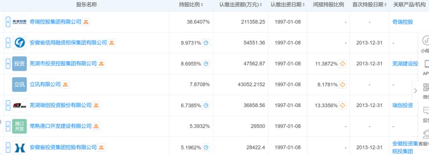This screenshot has width=429, height=155.
Task: Sort by 认缴出资额(万元) column
Action: click(240, 5)
